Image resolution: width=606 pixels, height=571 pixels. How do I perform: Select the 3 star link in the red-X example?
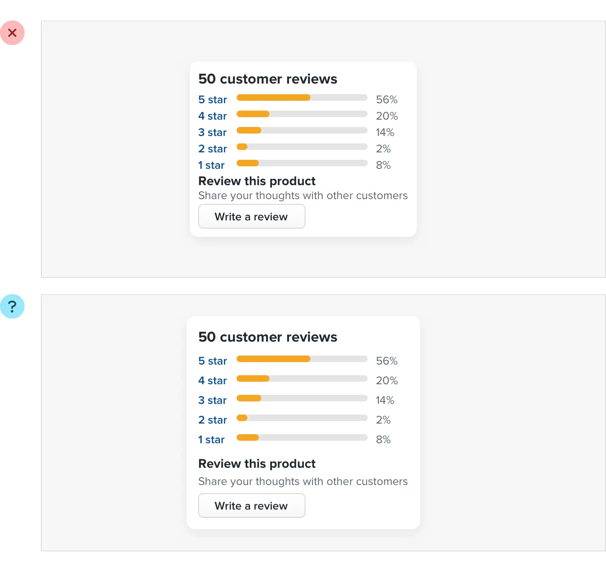tap(213, 132)
